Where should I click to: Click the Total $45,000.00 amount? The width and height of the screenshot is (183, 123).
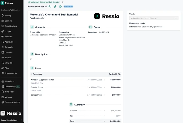tap(115, 121)
